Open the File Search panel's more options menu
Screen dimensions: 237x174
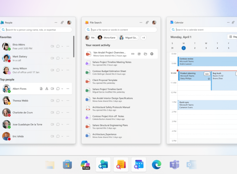(x=141, y=23)
